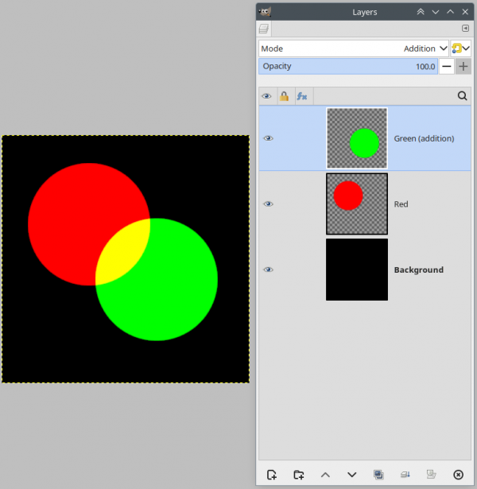Select the Red layer by name
Image resolution: width=477 pixels, height=489 pixels.
(x=401, y=204)
